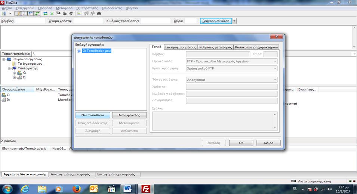
Task: Click the queue status icon in status bar
Action: tap(294, 181)
